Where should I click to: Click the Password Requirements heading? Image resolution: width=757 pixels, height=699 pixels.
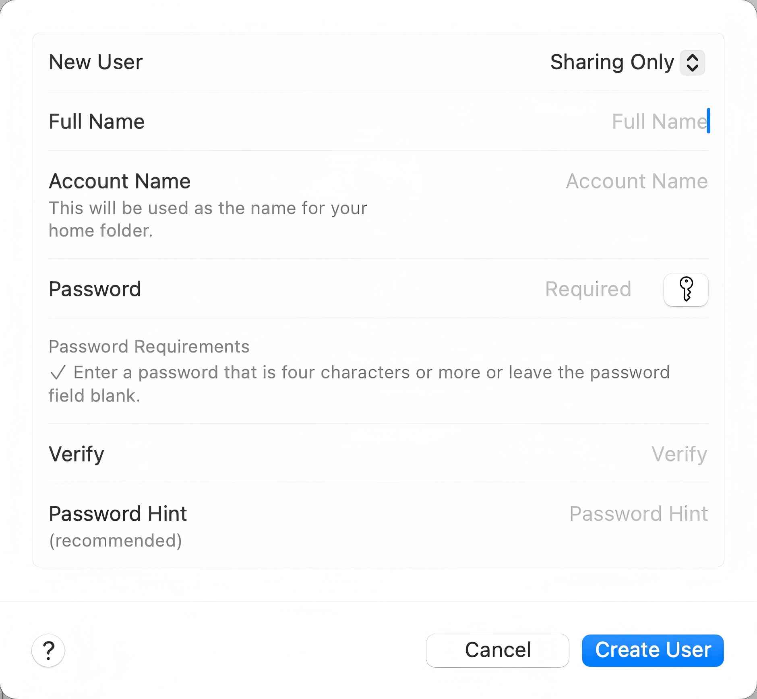click(x=149, y=347)
